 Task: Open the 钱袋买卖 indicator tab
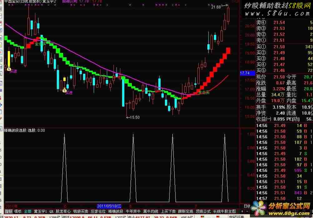[x=81, y=211]
